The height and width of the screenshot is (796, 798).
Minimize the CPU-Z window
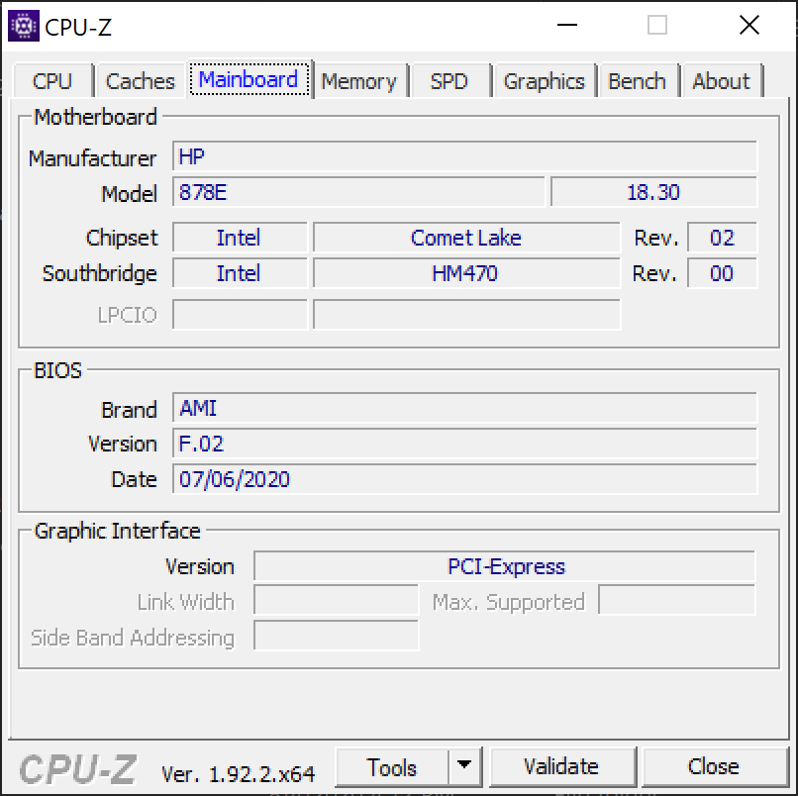(566, 26)
